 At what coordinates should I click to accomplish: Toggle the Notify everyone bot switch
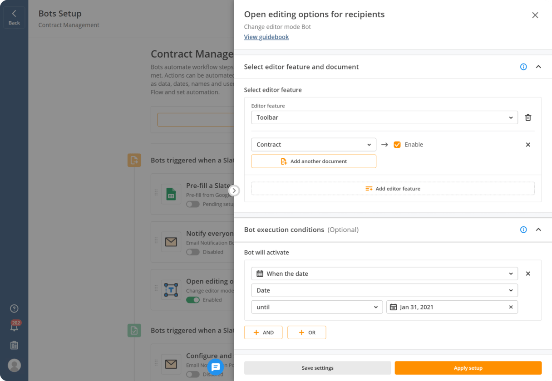pyautogui.click(x=193, y=252)
